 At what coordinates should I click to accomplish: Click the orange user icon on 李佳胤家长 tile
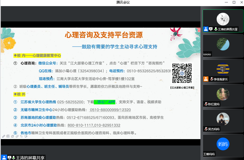(206, 79)
